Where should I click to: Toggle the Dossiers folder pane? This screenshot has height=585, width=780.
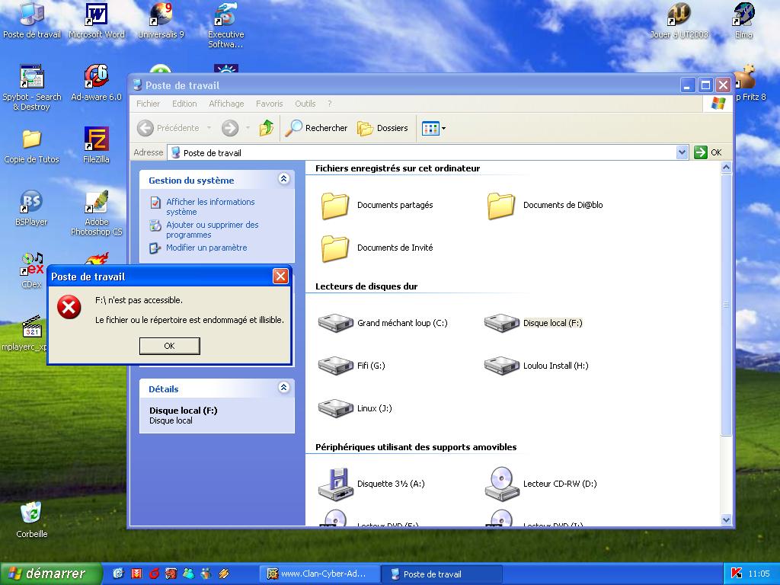(x=382, y=128)
